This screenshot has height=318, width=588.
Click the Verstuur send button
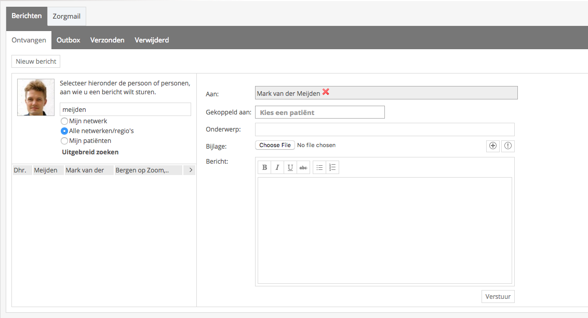[498, 297]
